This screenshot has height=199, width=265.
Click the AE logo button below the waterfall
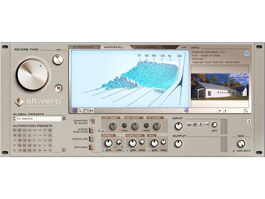(186, 111)
